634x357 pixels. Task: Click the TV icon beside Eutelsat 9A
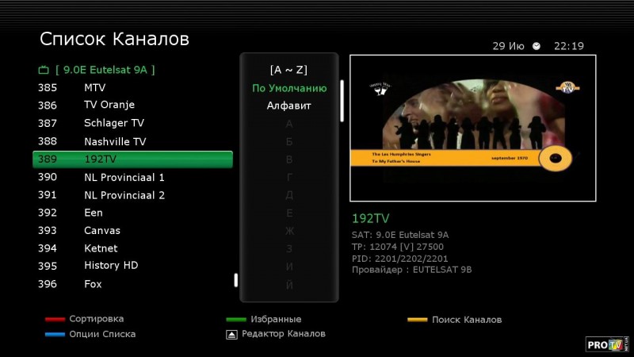click(44, 70)
